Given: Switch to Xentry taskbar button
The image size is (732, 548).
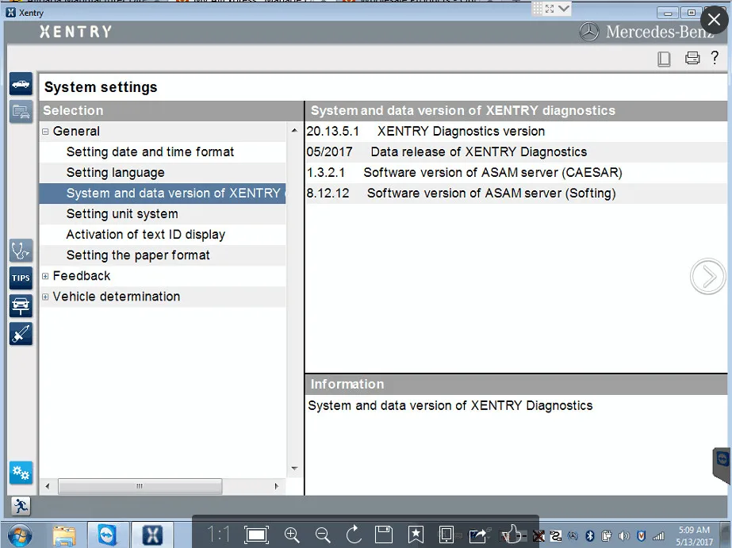Looking at the screenshot, I should 152,535.
